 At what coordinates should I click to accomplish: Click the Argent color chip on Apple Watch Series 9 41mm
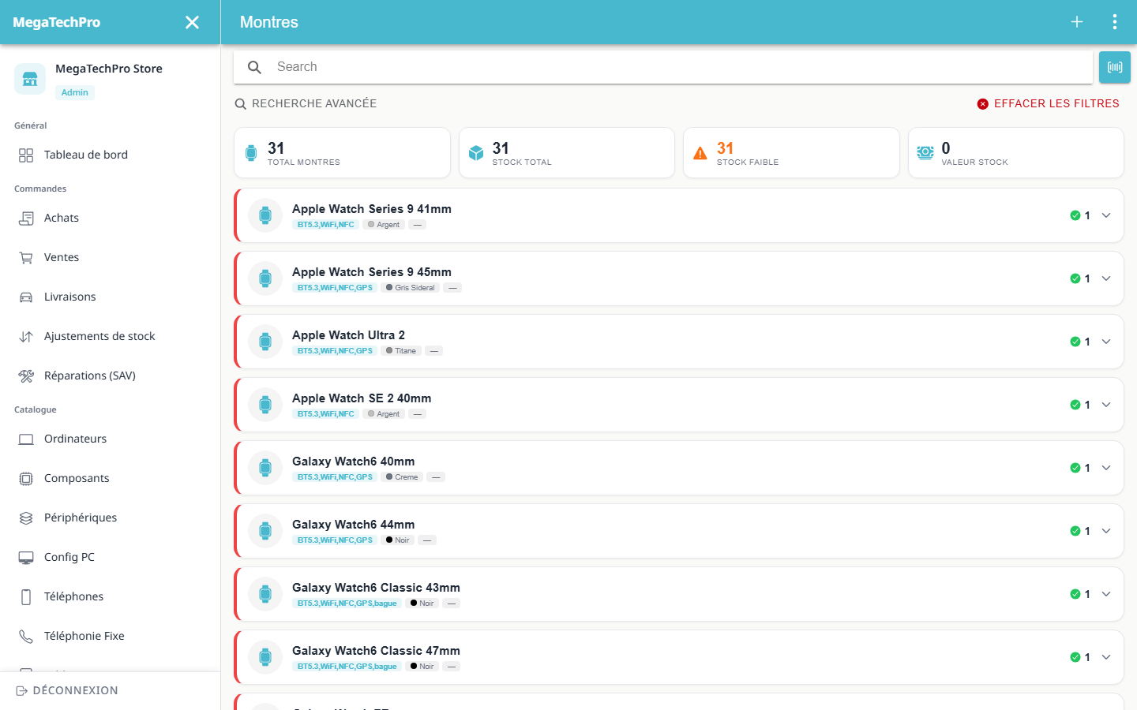(x=384, y=225)
